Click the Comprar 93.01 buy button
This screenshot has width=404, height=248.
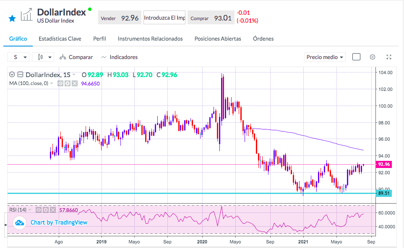211,18
